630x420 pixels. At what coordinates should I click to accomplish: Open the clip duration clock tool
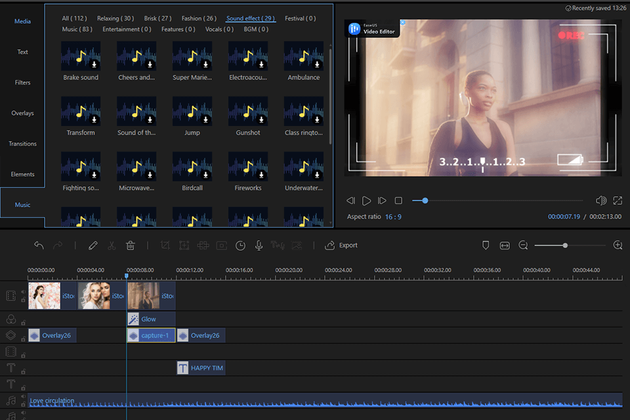pos(241,245)
